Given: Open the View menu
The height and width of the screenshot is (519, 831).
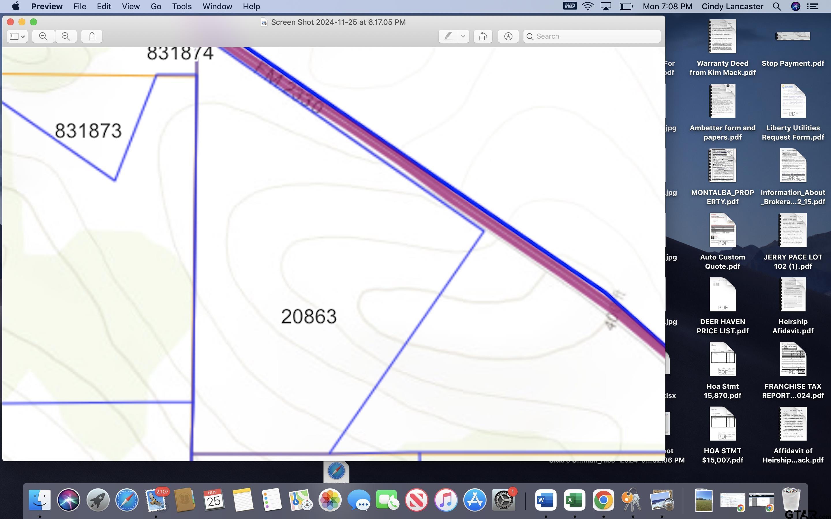Looking at the screenshot, I should point(130,6).
